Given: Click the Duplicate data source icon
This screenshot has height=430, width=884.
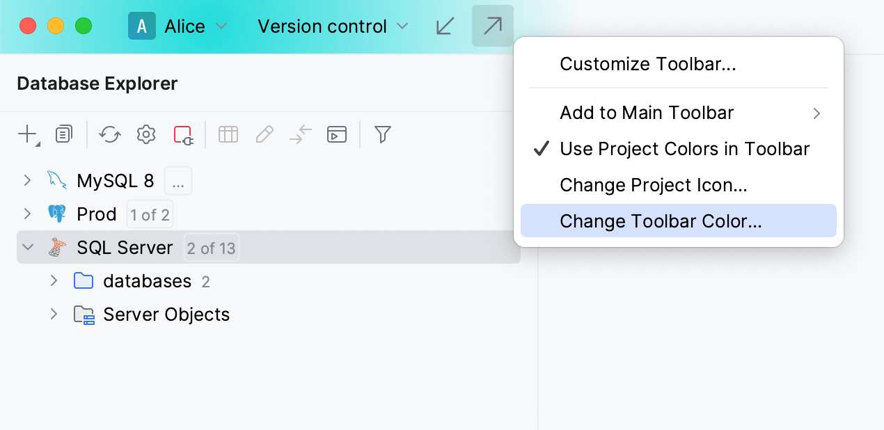Looking at the screenshot, I should tap(64, 134).
